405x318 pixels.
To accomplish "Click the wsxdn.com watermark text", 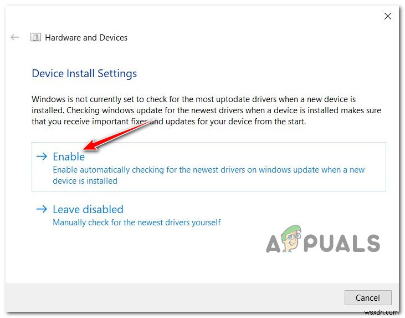I will [381, 312].
